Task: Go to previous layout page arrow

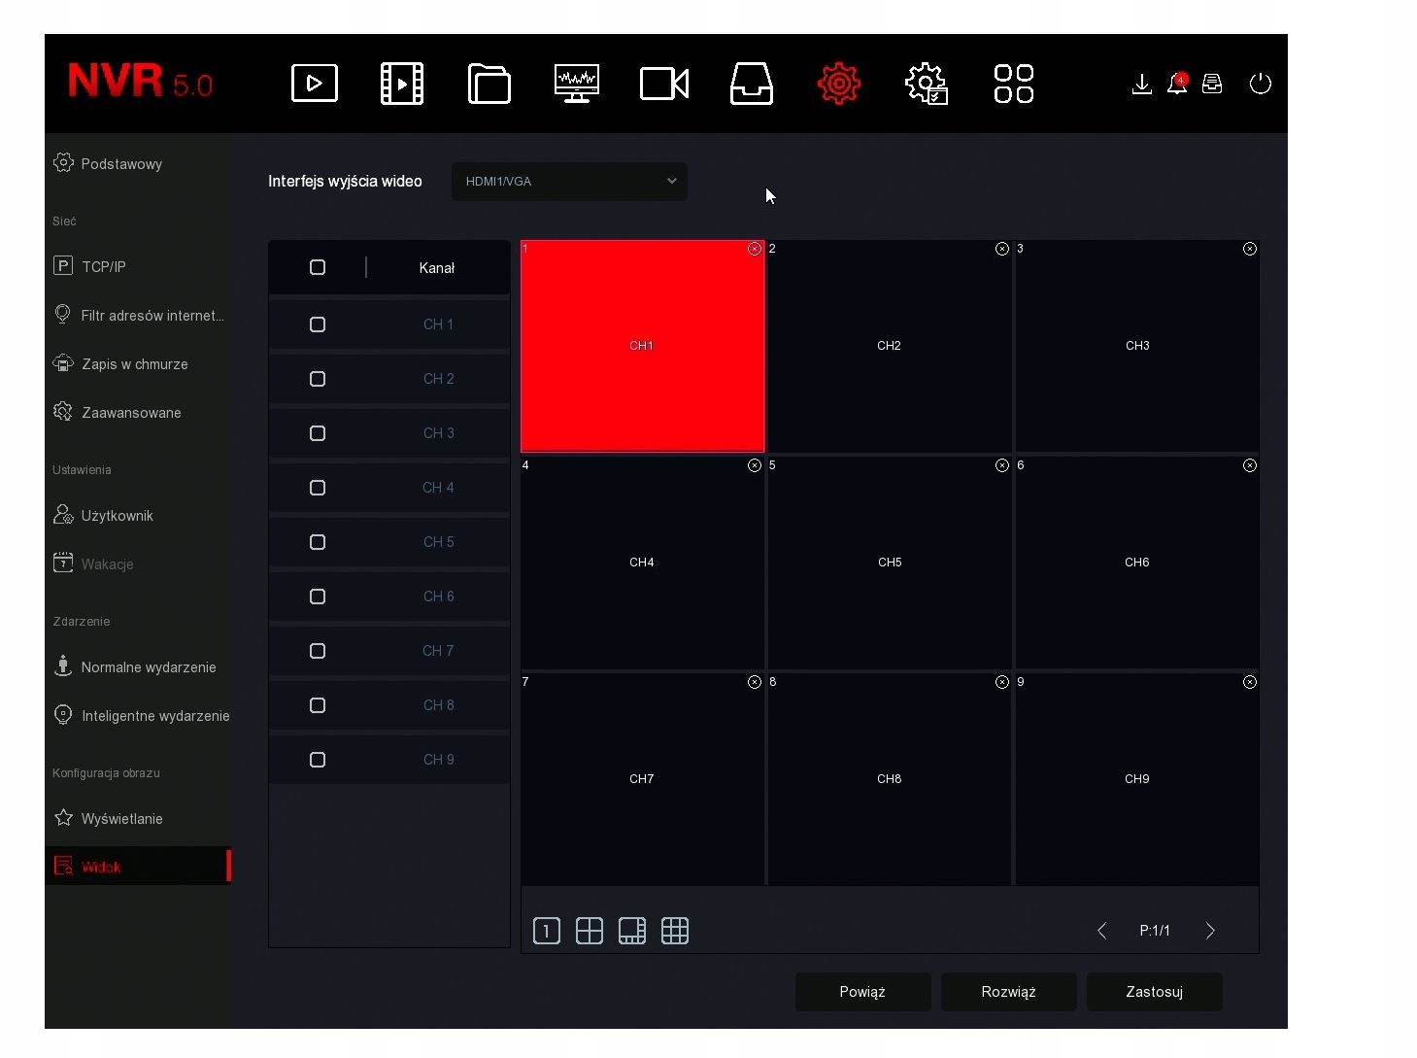Action: pos(1101,931)
